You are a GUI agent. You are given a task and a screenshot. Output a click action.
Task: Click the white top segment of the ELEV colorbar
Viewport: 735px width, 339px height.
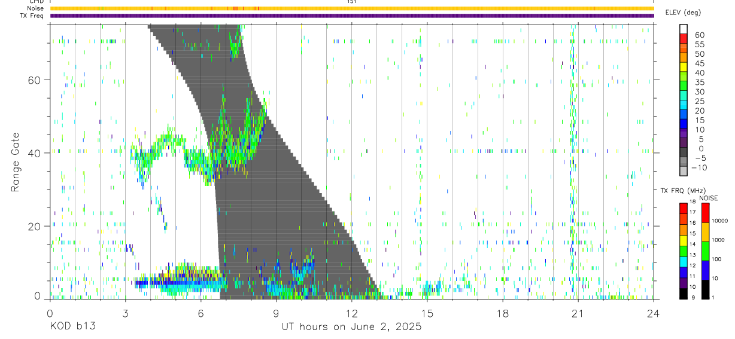pyautogui.click(x=684, y=29)
